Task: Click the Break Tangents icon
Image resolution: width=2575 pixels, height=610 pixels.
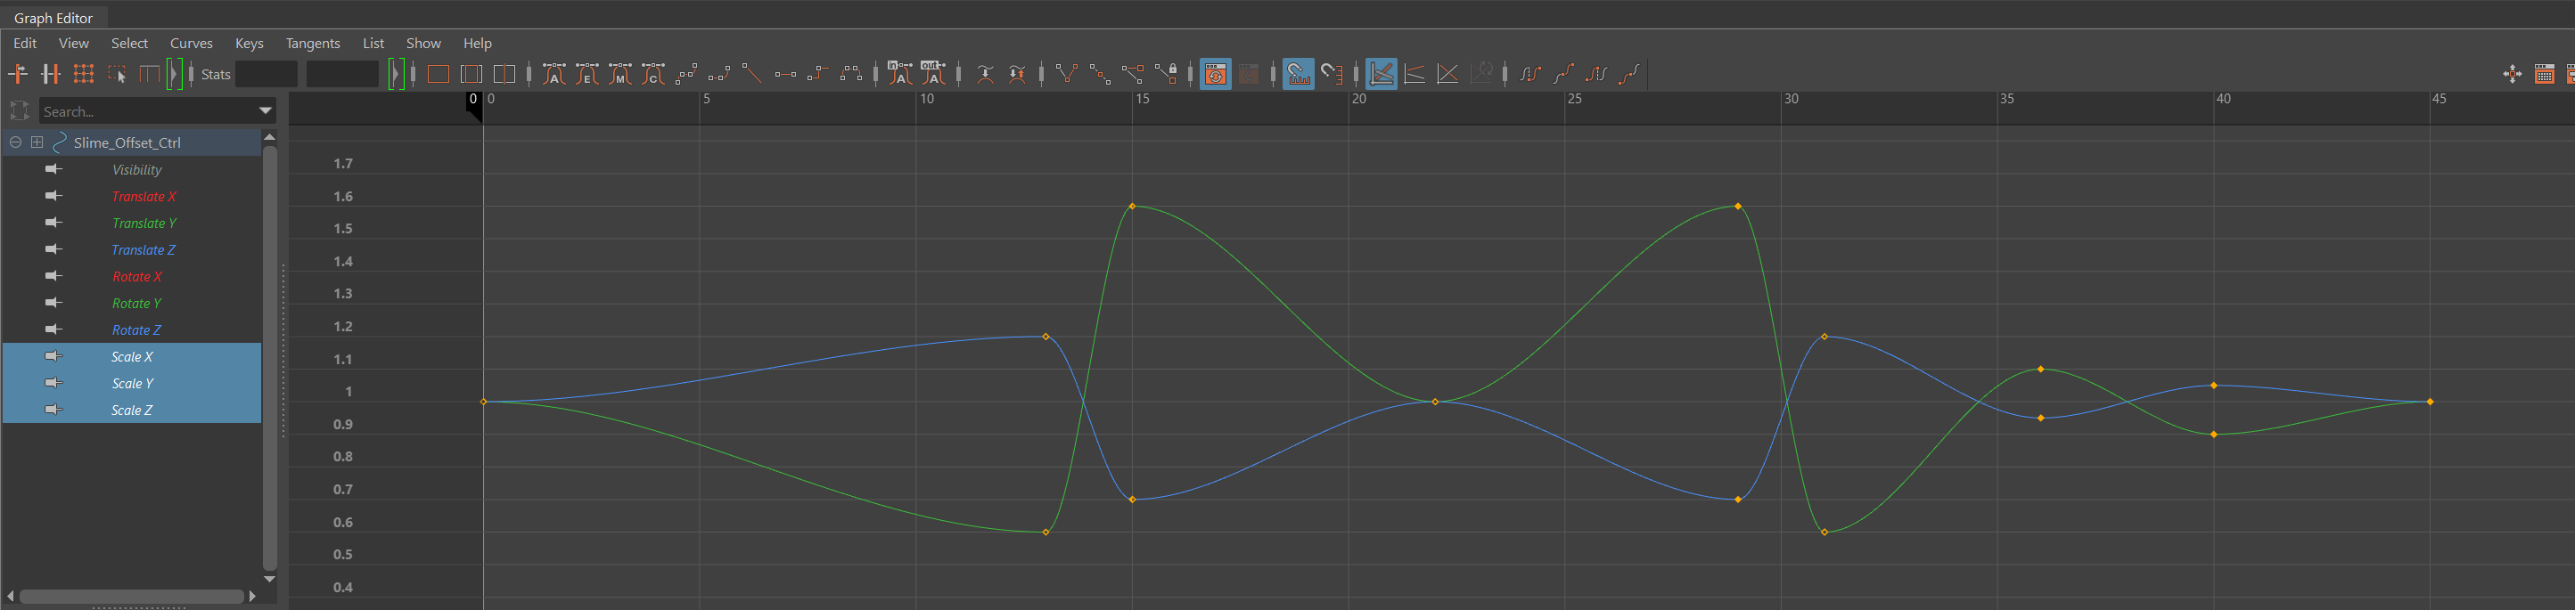Action: click(1067, 74)
